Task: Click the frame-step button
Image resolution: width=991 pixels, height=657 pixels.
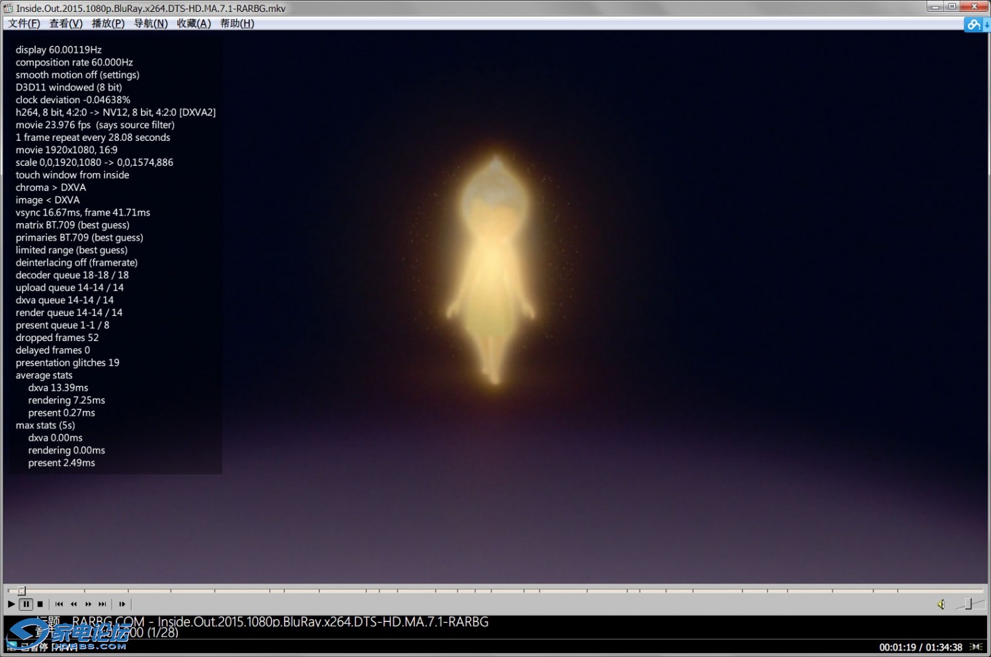Action: [122, 604]
